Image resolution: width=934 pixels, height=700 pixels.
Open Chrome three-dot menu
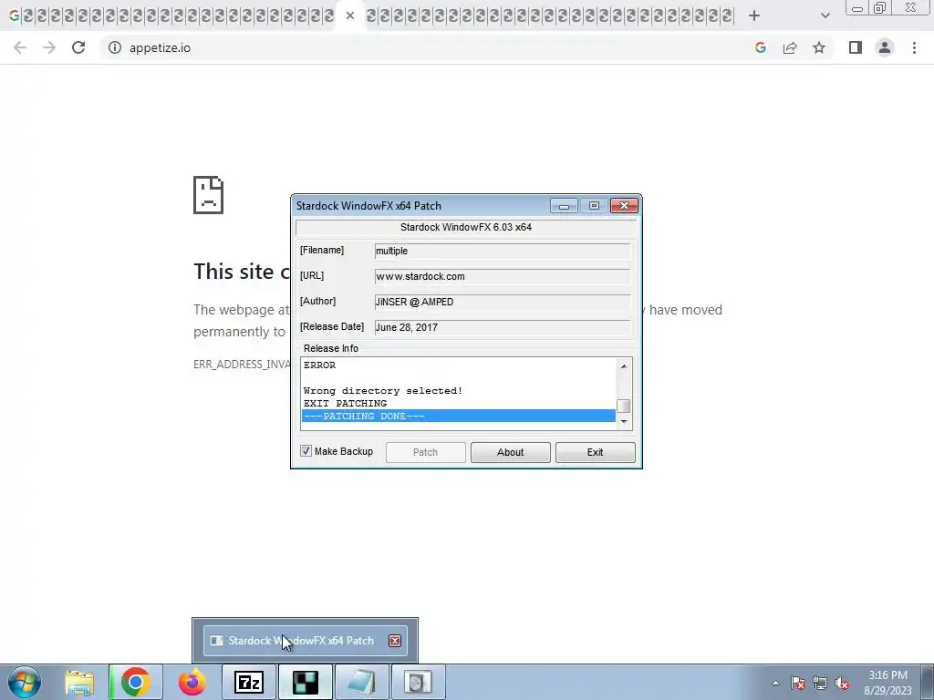[x=914, y=47]
